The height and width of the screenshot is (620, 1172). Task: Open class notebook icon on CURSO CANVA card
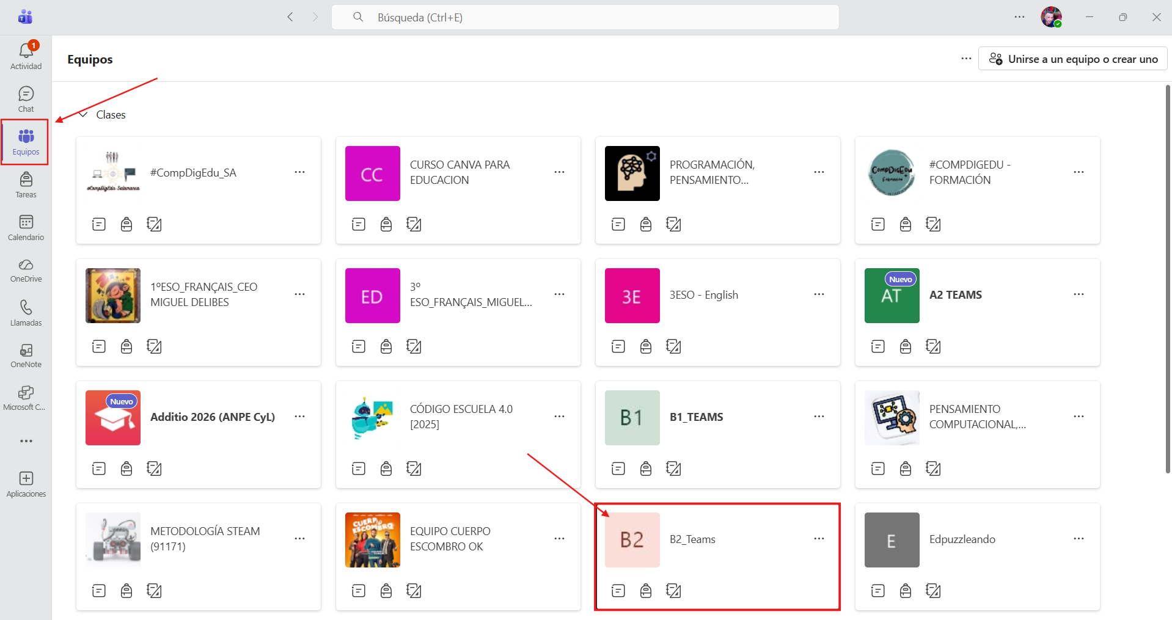point(414,224)
